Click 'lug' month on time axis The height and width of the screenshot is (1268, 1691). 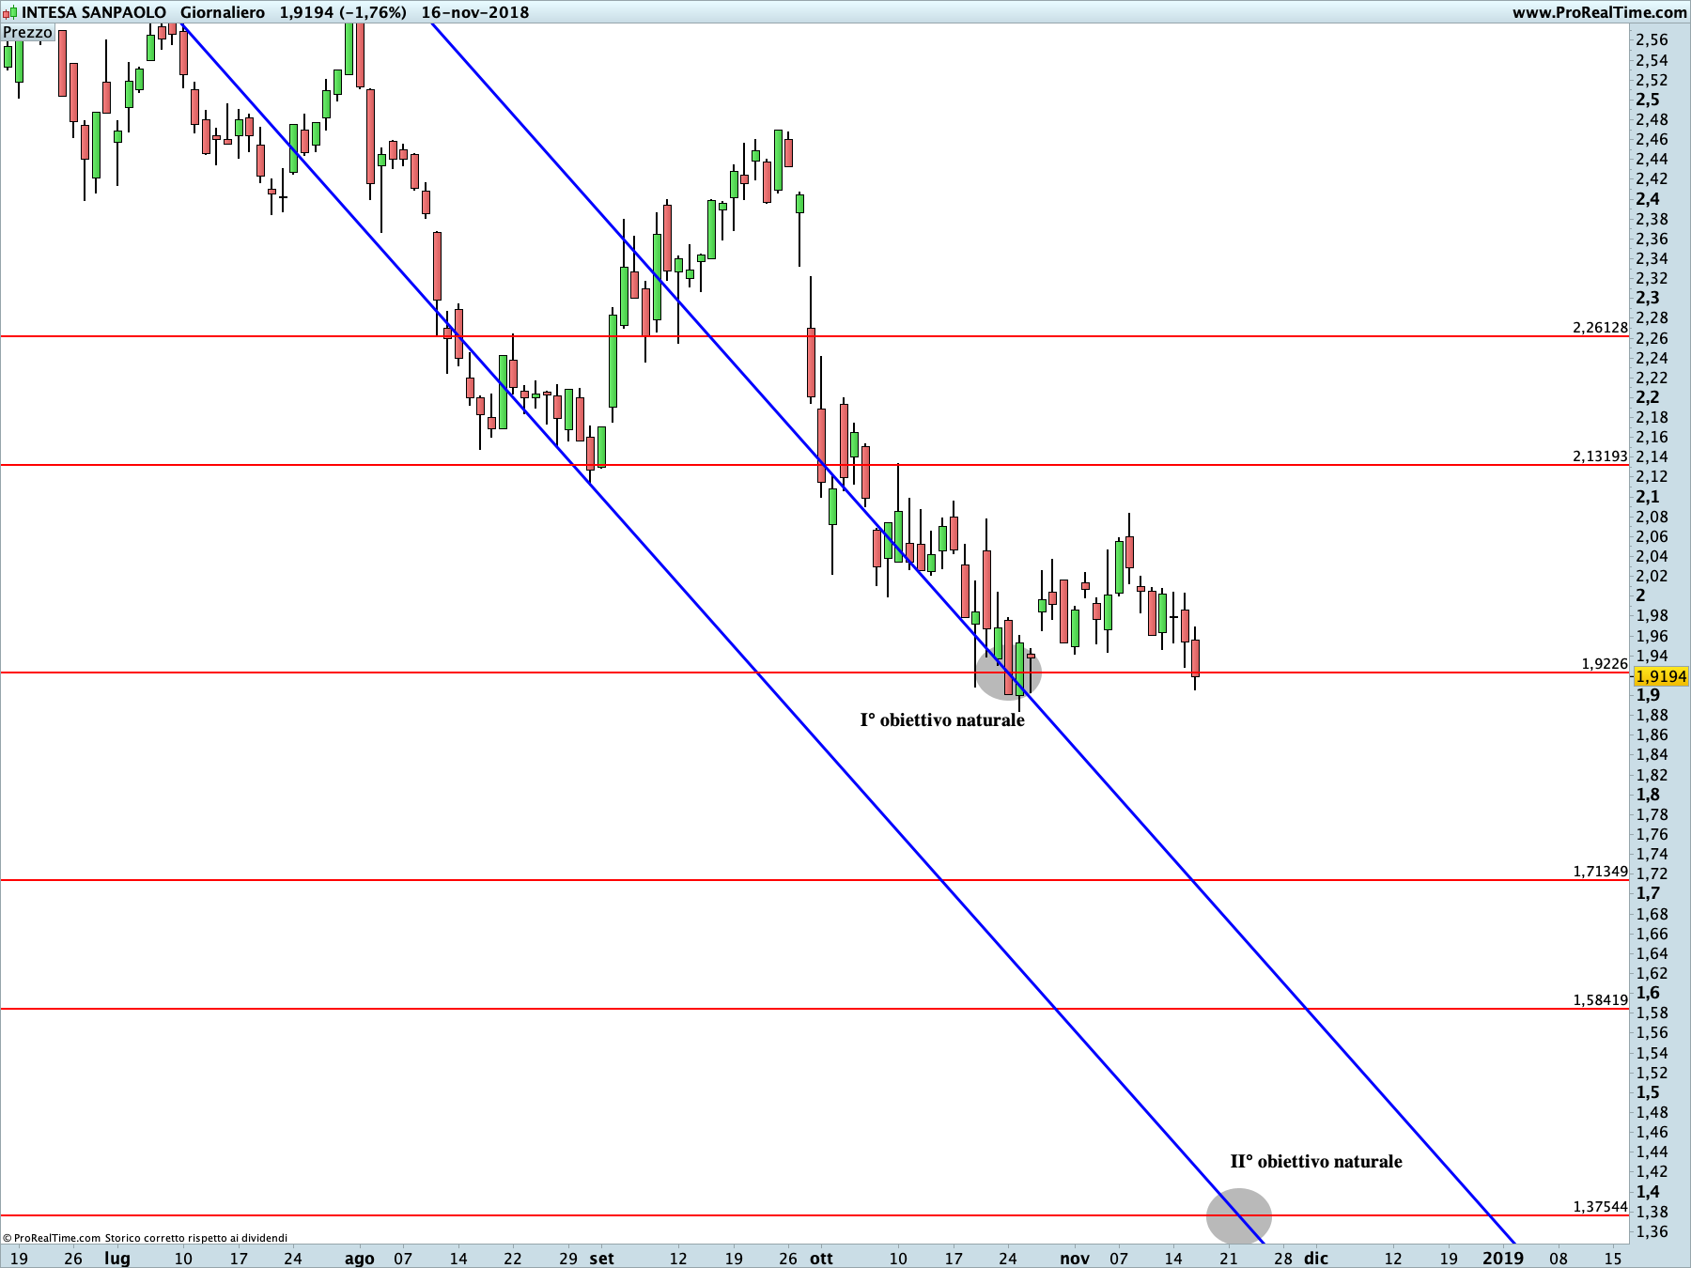click(x=116, y=1259)
